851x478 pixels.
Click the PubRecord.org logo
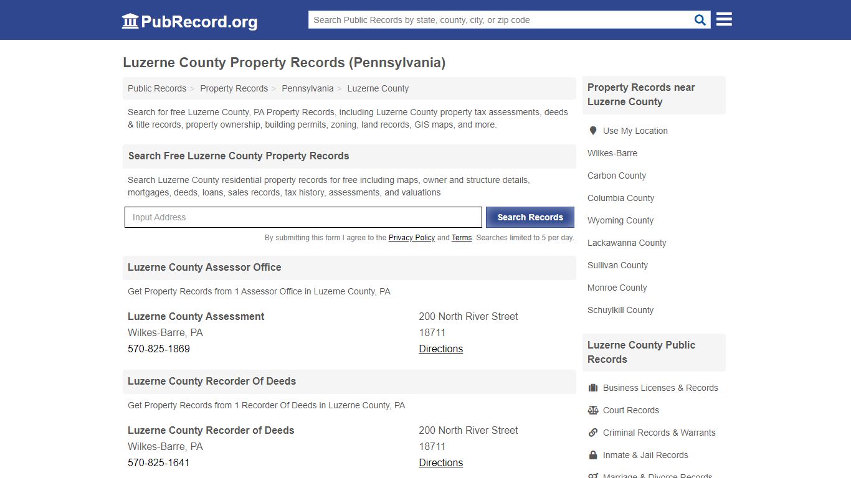tap(189, 21)
